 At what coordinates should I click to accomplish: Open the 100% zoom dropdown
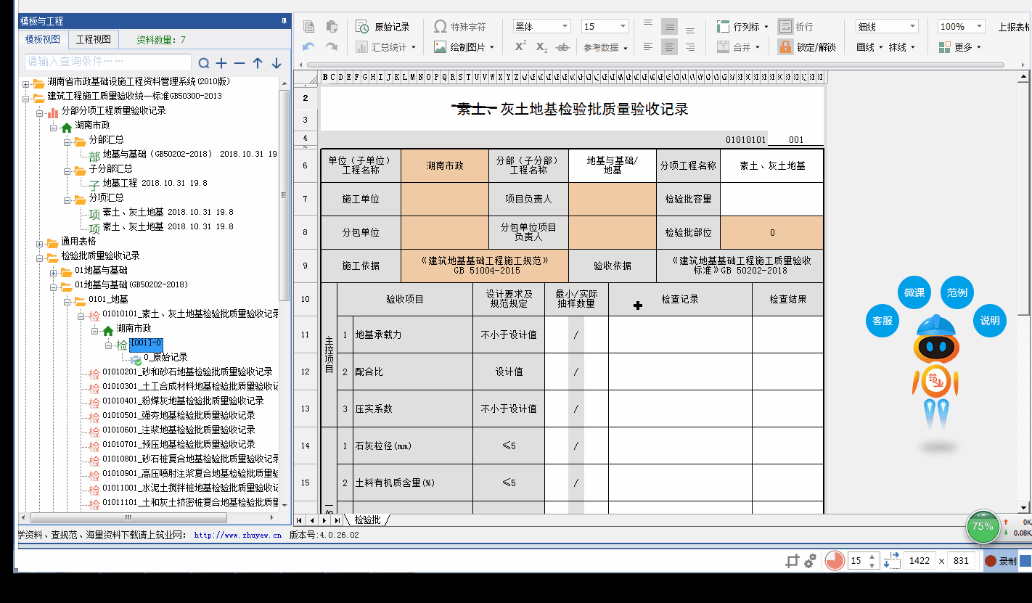click(960, 27)
